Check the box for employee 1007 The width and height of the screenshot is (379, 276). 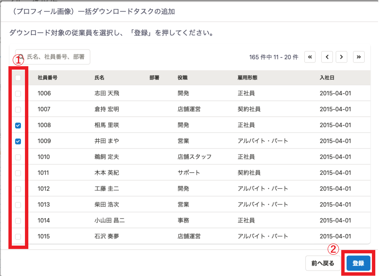click(x=18, y=109)
